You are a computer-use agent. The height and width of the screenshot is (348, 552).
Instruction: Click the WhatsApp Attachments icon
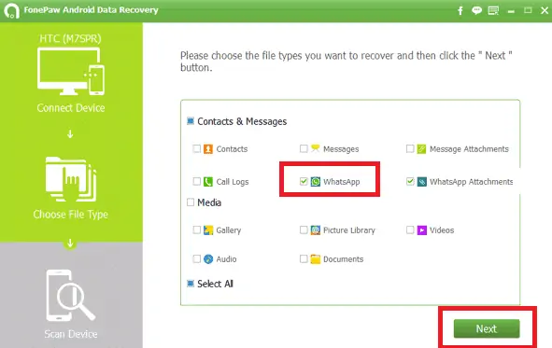pos(422,181)
